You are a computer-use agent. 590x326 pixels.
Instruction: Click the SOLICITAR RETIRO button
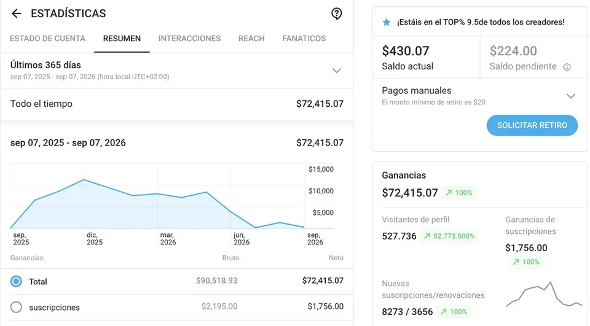[x=532, y=125]
